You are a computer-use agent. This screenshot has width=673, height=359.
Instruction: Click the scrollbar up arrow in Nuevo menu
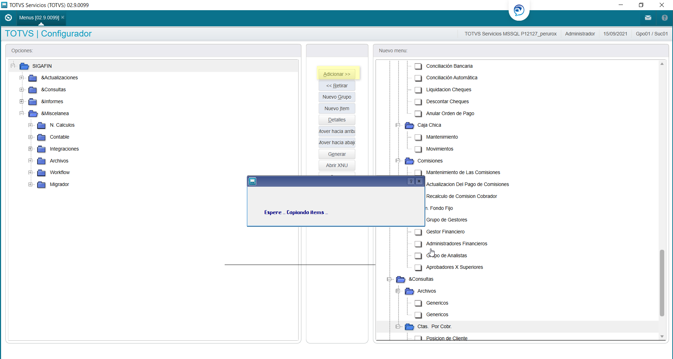tap(662, 64)
